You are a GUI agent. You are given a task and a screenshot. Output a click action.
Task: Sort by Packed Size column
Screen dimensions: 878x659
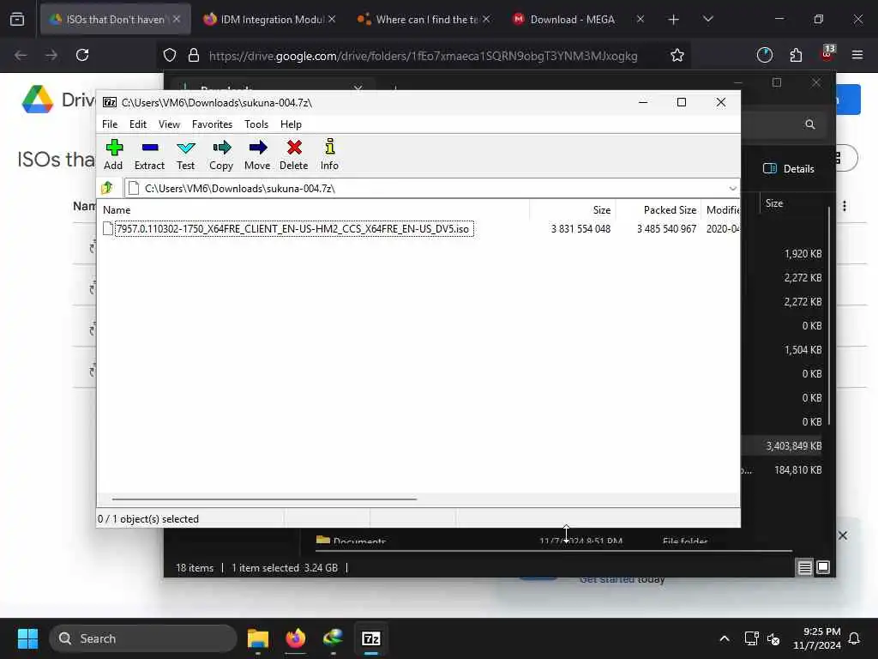click(x=670, y=210)
